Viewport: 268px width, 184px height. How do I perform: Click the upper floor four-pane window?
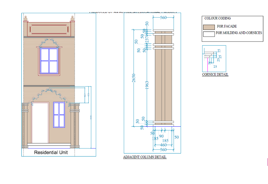point(49,60)
